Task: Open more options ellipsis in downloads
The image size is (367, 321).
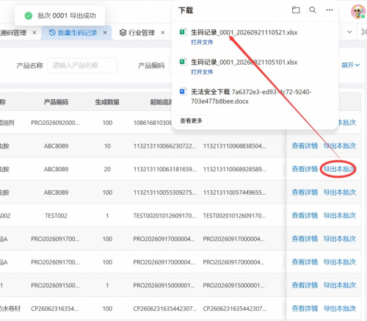Action: [x=330, y=10]
